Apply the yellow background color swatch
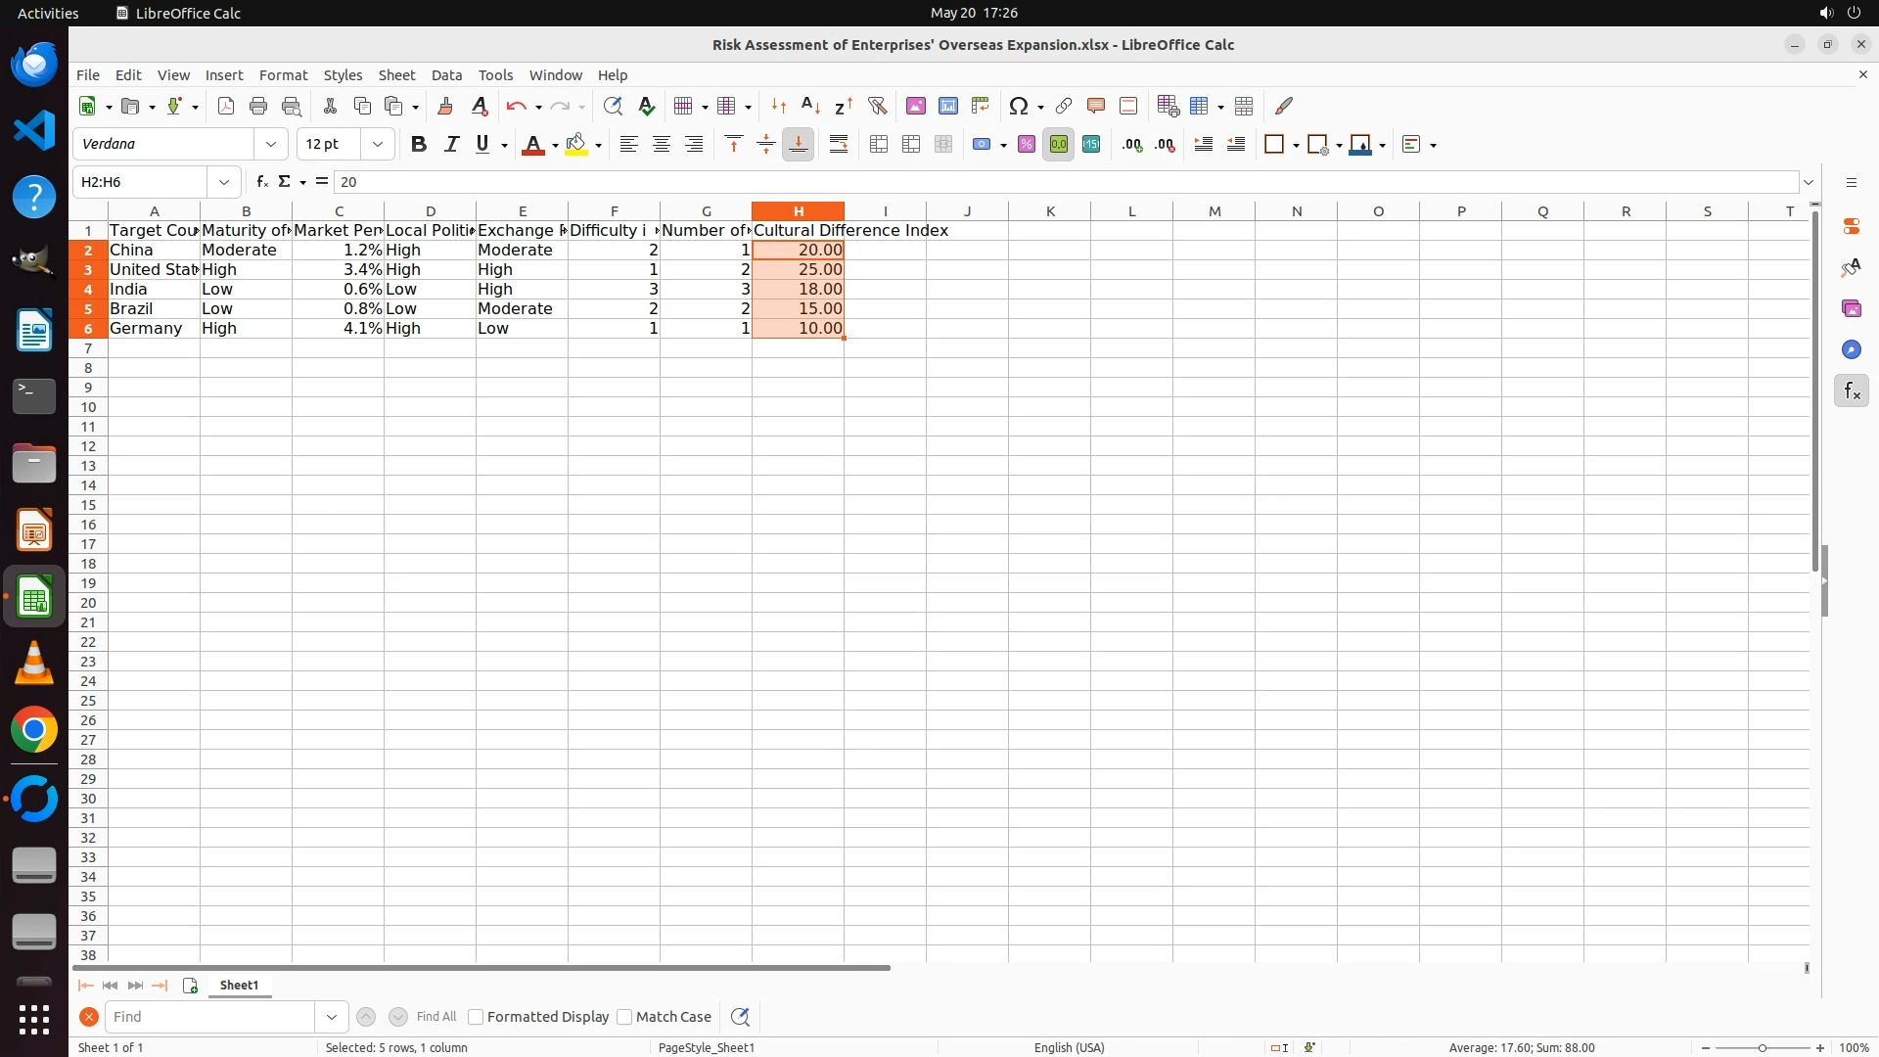Viewport: 1879px width, 1057px height. (575, 145)
